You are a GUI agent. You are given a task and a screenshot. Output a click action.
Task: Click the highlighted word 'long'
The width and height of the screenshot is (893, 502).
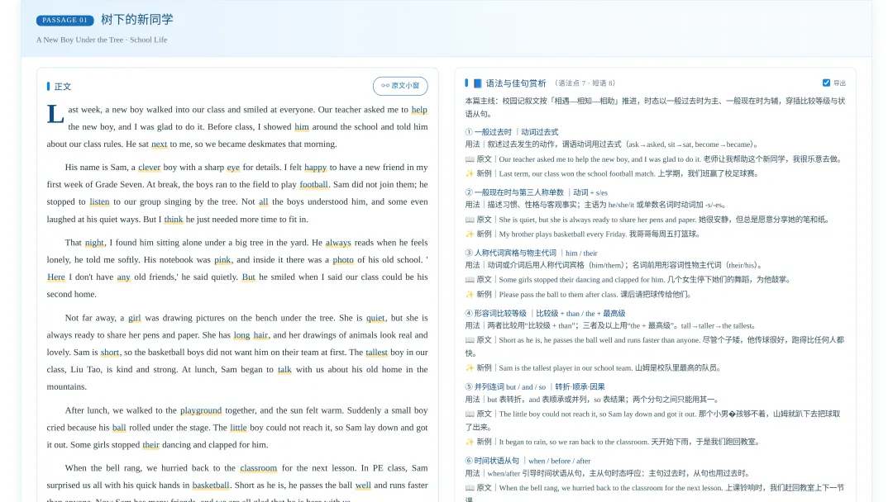[x=242, y=335]
